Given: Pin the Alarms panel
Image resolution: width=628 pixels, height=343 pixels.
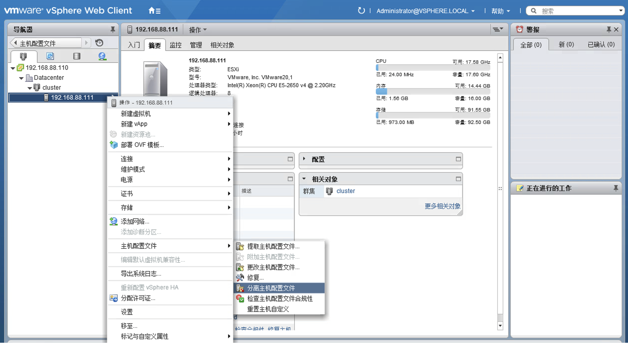Looking at the screenshot, I should (608, 30).
